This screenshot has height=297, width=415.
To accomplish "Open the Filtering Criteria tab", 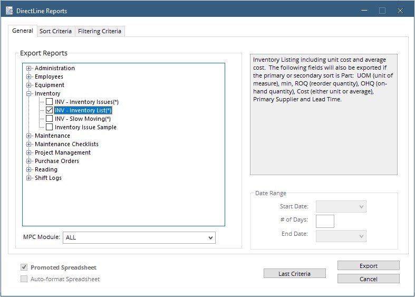I will [100, 31].
